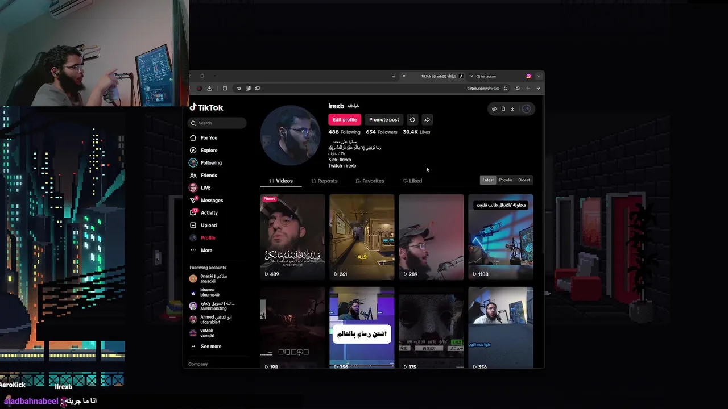
Task: Switch to the Videos tab
Action: point(282,181)
